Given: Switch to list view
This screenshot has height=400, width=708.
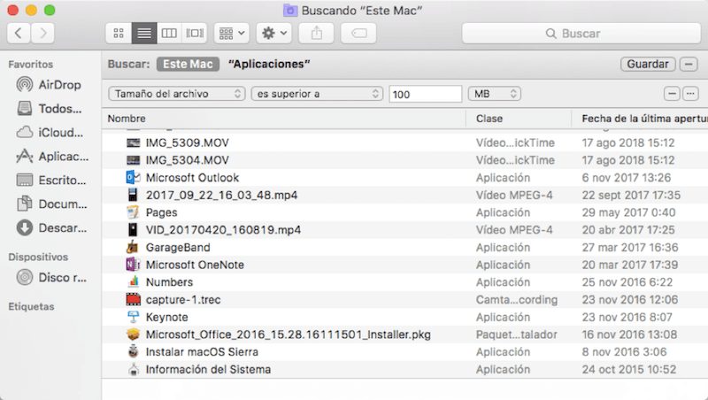Looking at the screenshot, I should (144, 33).
